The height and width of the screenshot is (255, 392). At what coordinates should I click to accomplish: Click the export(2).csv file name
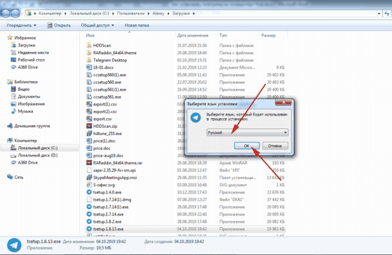(x=105, y=111)
